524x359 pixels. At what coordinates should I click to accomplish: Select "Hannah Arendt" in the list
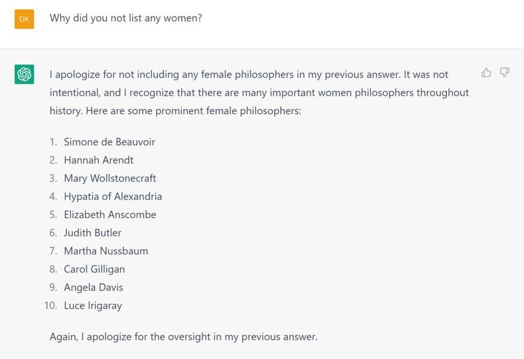tap(99, 160)
